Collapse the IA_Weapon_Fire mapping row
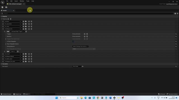Image resolution: width=179 pixels, height=100 pixels. coord(3,29)
